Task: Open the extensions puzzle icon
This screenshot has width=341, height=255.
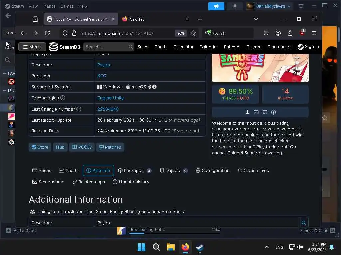Action: tap(290, 33)
